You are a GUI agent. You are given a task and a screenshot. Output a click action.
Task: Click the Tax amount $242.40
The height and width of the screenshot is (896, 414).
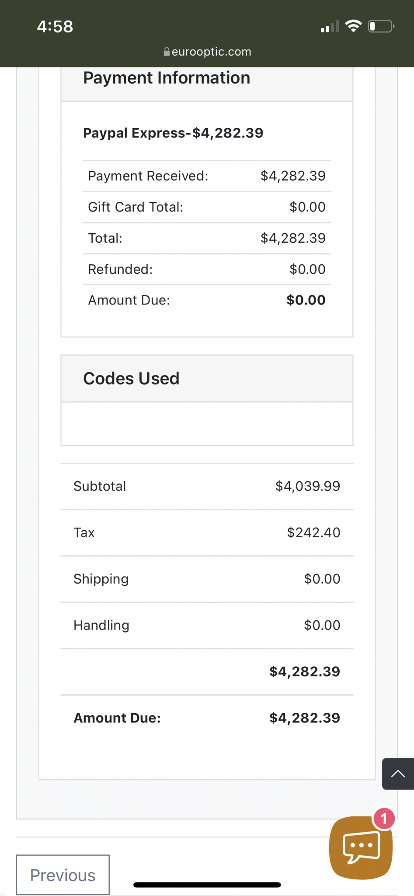tap(313, 532)
